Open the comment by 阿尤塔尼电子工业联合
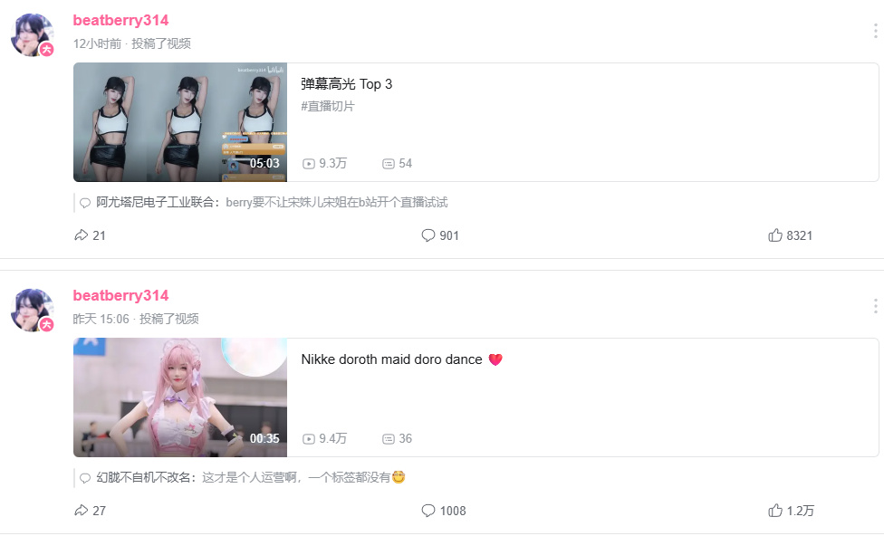Image resolution: width=884 pixels, height=536 pixels. tap(264, 202)
